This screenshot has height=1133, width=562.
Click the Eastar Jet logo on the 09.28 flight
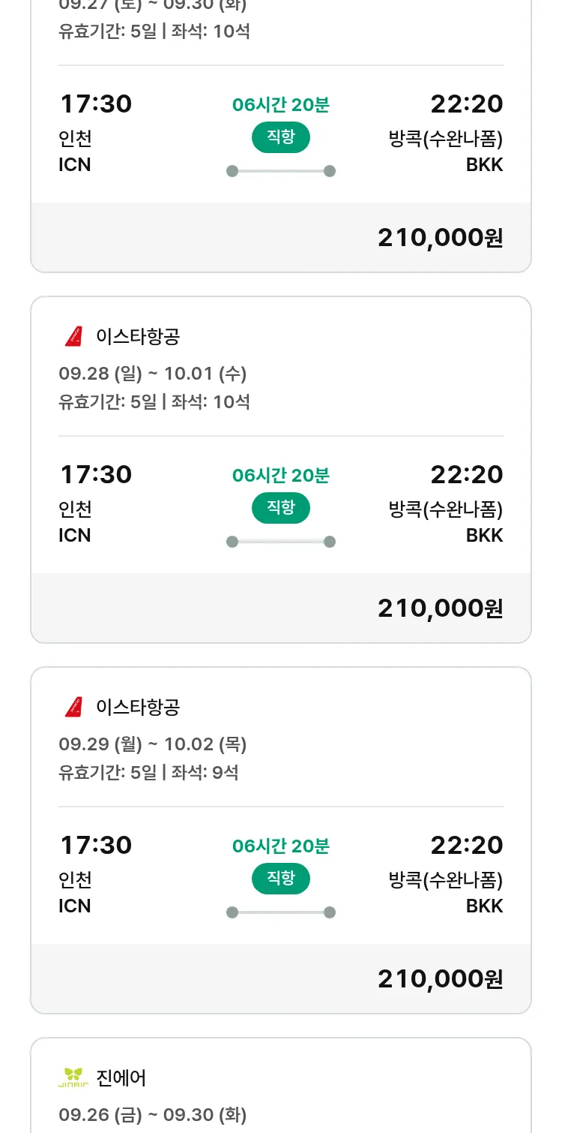coord(73,337)
